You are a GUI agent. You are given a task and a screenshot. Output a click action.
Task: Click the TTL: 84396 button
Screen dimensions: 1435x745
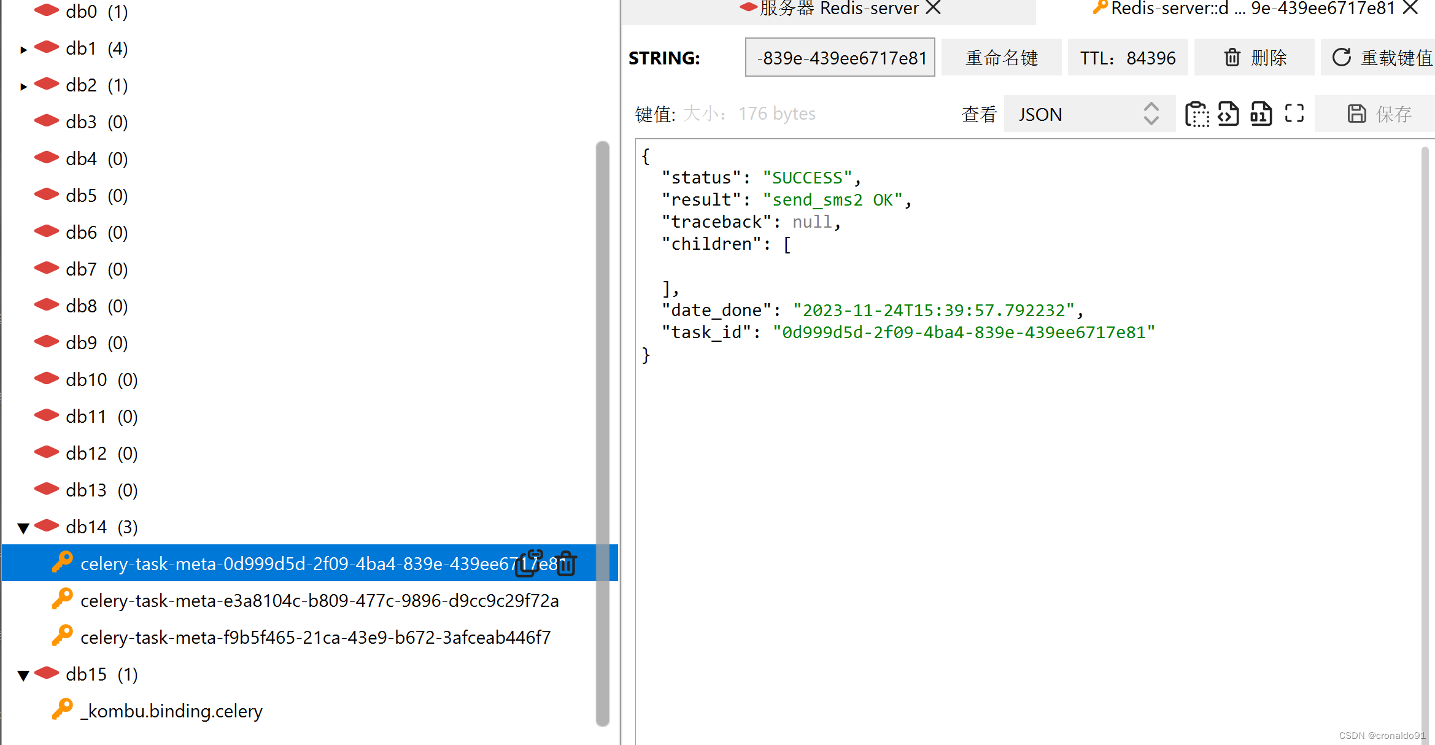coord(1128,58)
